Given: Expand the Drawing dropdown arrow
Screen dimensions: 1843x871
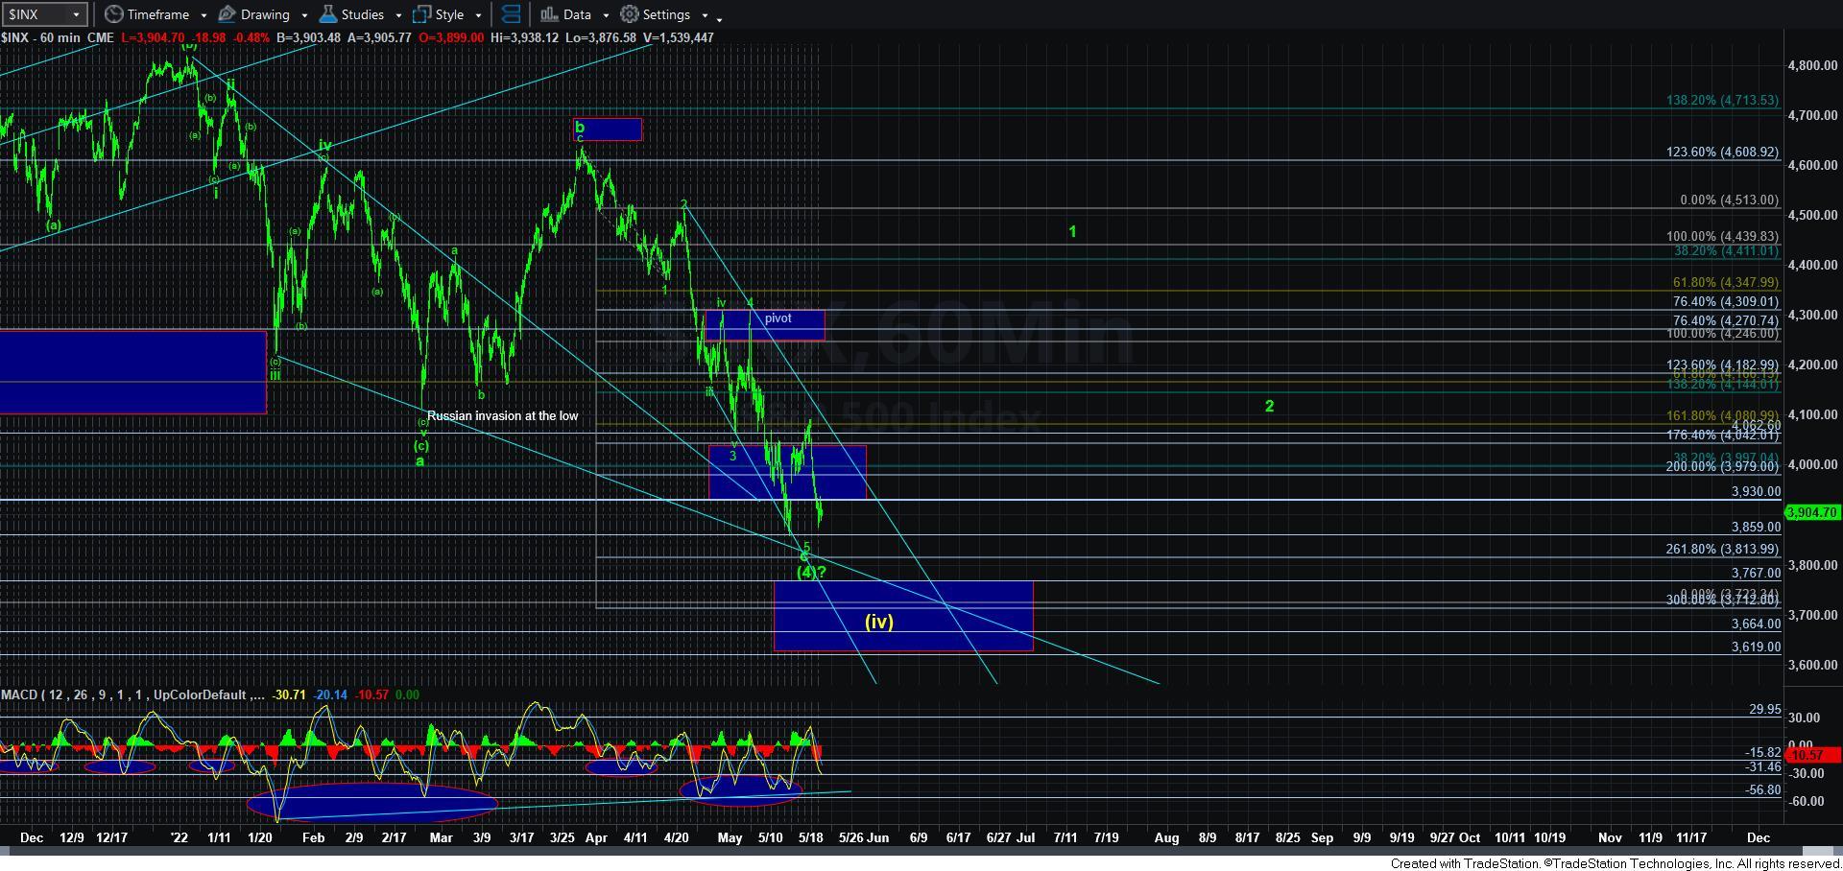Looking at the screenshot, I should point(304,15).
